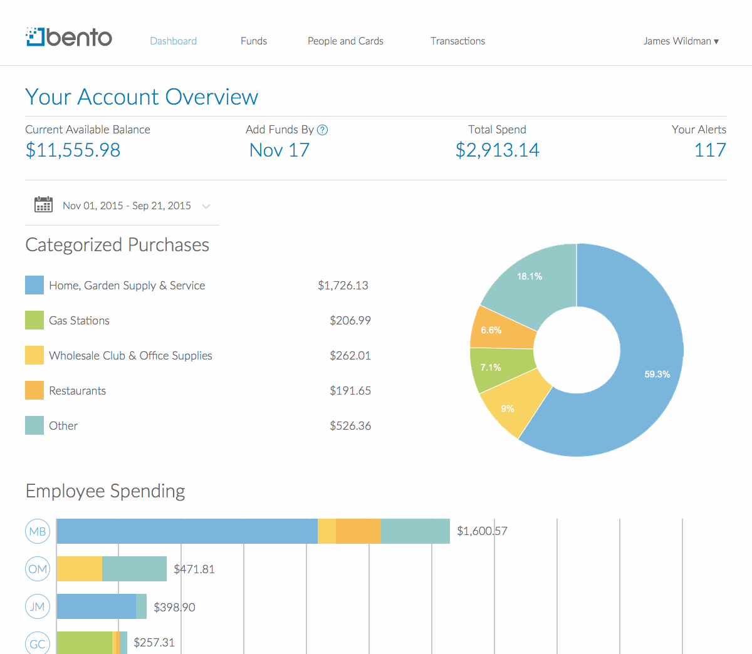Click the OM employee avatar
The width and height of the screenshot is (752, 654).
tap(38, 569)
